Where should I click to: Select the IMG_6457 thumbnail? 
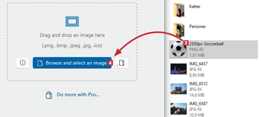(179, 69)
